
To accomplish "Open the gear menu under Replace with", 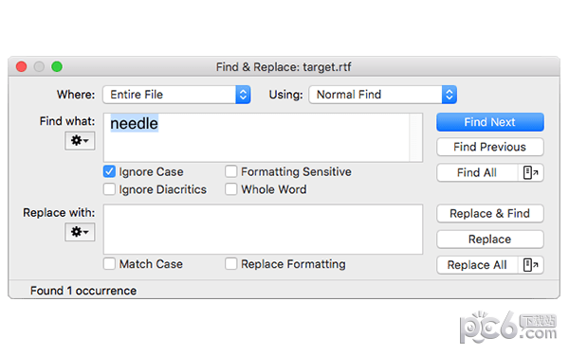I will (x=80, y=232).
